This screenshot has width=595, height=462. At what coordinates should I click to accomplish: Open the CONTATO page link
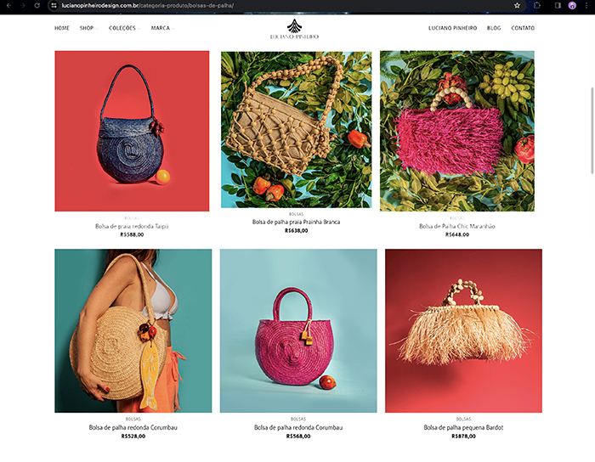(x=523, y=28)
